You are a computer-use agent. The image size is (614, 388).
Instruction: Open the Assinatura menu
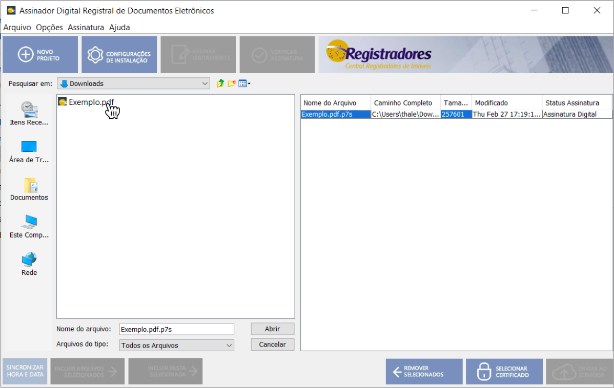point(86,28)
